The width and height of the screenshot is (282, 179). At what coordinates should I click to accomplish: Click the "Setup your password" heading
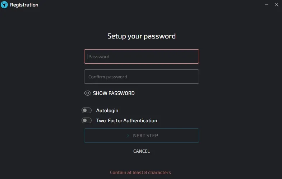142,36
